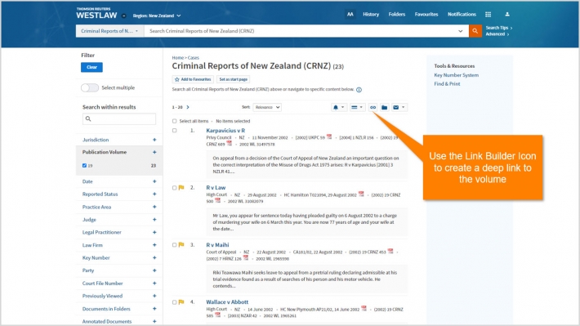Open the Wallace v Abbott case
The height and width of the screenshot is (326, 580).
tap(227, 302)
